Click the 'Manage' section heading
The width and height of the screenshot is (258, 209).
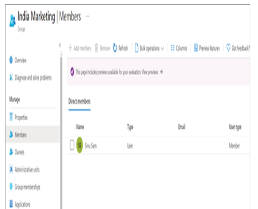pos(15,100)
